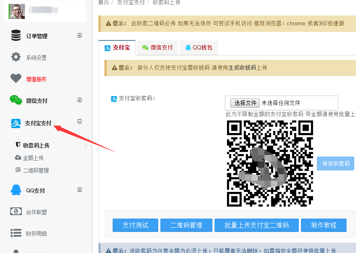The width and height of the screenshot is (356, 253).
Task: Click the QR grid icon beside 二维码管理
Action: click(x=18, y=170)
